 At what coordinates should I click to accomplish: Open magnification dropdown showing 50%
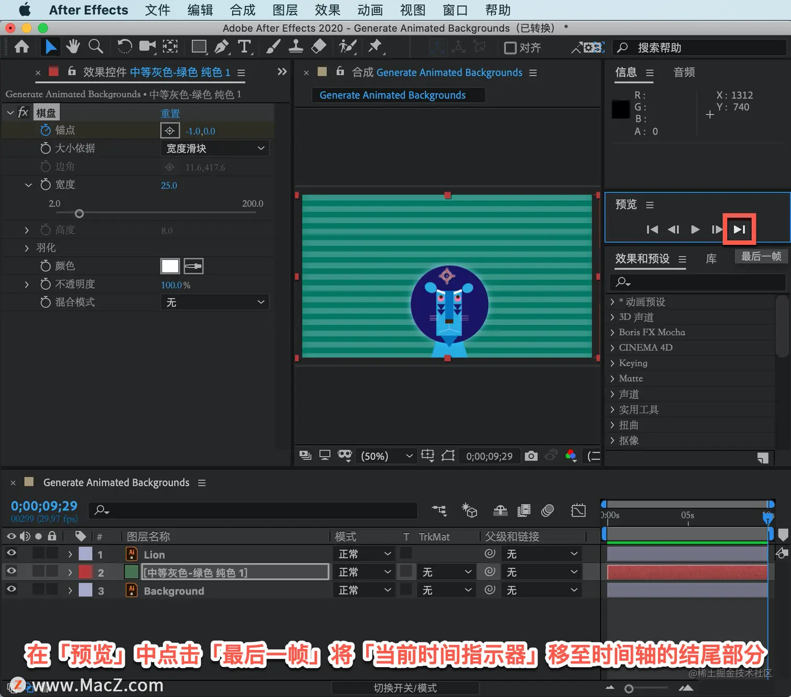386,456
